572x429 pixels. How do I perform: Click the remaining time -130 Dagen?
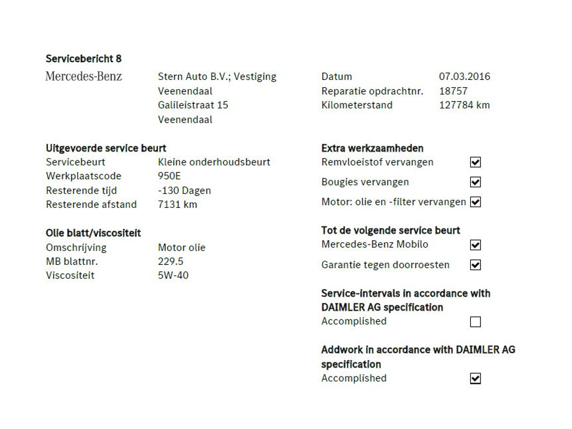tap(184, 190)
